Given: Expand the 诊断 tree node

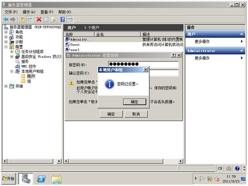Looking at the screenshot, I should click(x=6, y=42).
